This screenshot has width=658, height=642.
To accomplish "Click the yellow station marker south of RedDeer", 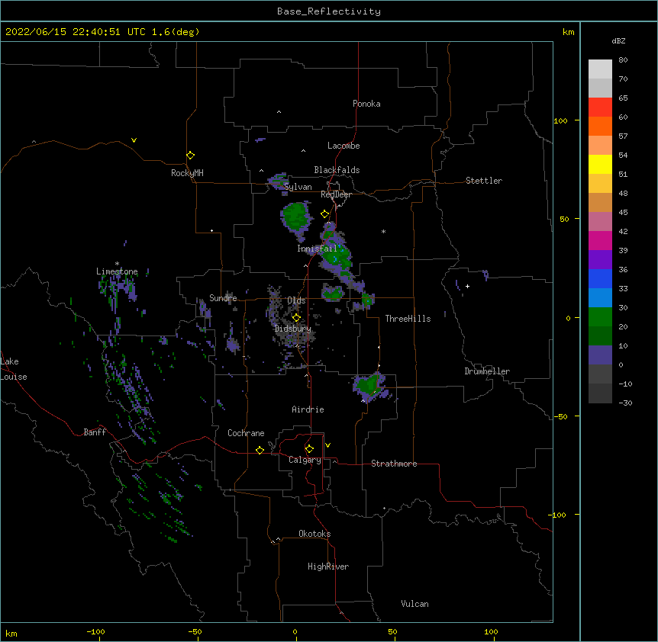I will click(324, 214).
